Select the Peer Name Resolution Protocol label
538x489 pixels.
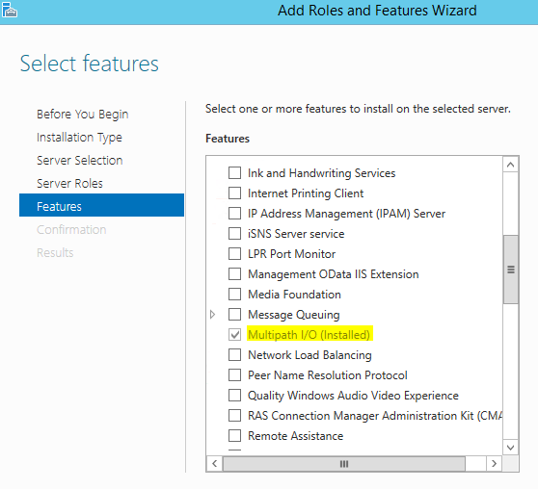pos(328,375)
